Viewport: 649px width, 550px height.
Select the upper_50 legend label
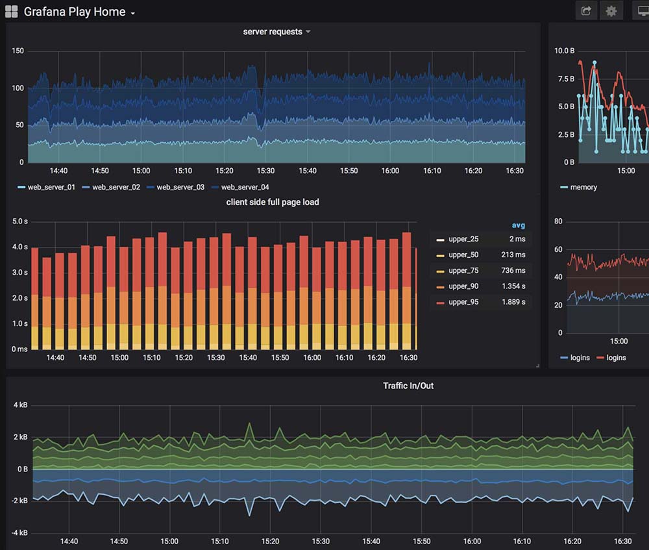pyautogui.click(x=463, y=255)
